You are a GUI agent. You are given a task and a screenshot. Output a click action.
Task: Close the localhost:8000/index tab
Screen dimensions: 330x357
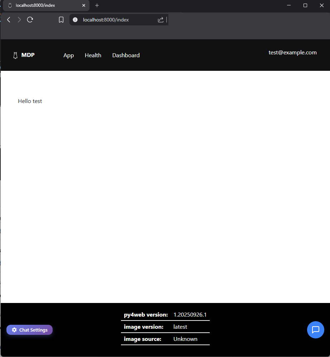pyautogui.click(x=84, y=5)
